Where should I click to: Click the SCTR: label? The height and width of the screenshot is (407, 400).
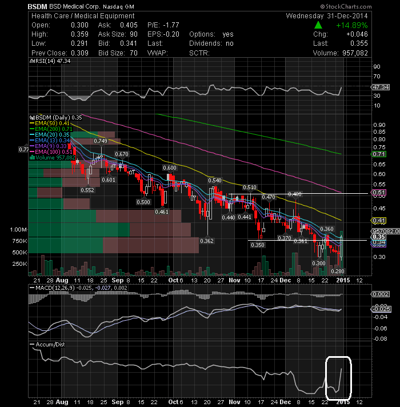[x=199, y=53]
